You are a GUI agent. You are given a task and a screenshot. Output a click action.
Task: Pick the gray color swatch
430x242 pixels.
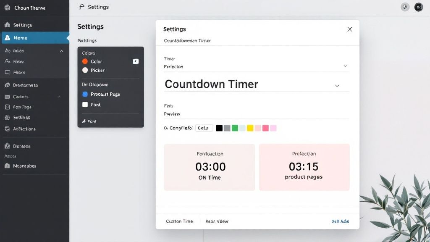coord(227,128)
